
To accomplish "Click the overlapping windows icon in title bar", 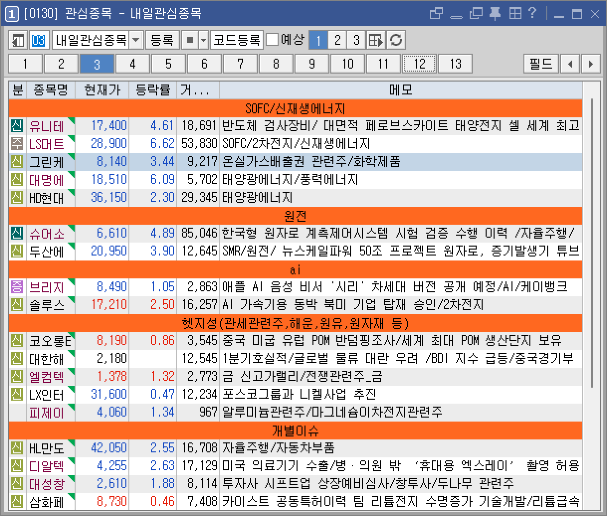I will click(476, 13).
